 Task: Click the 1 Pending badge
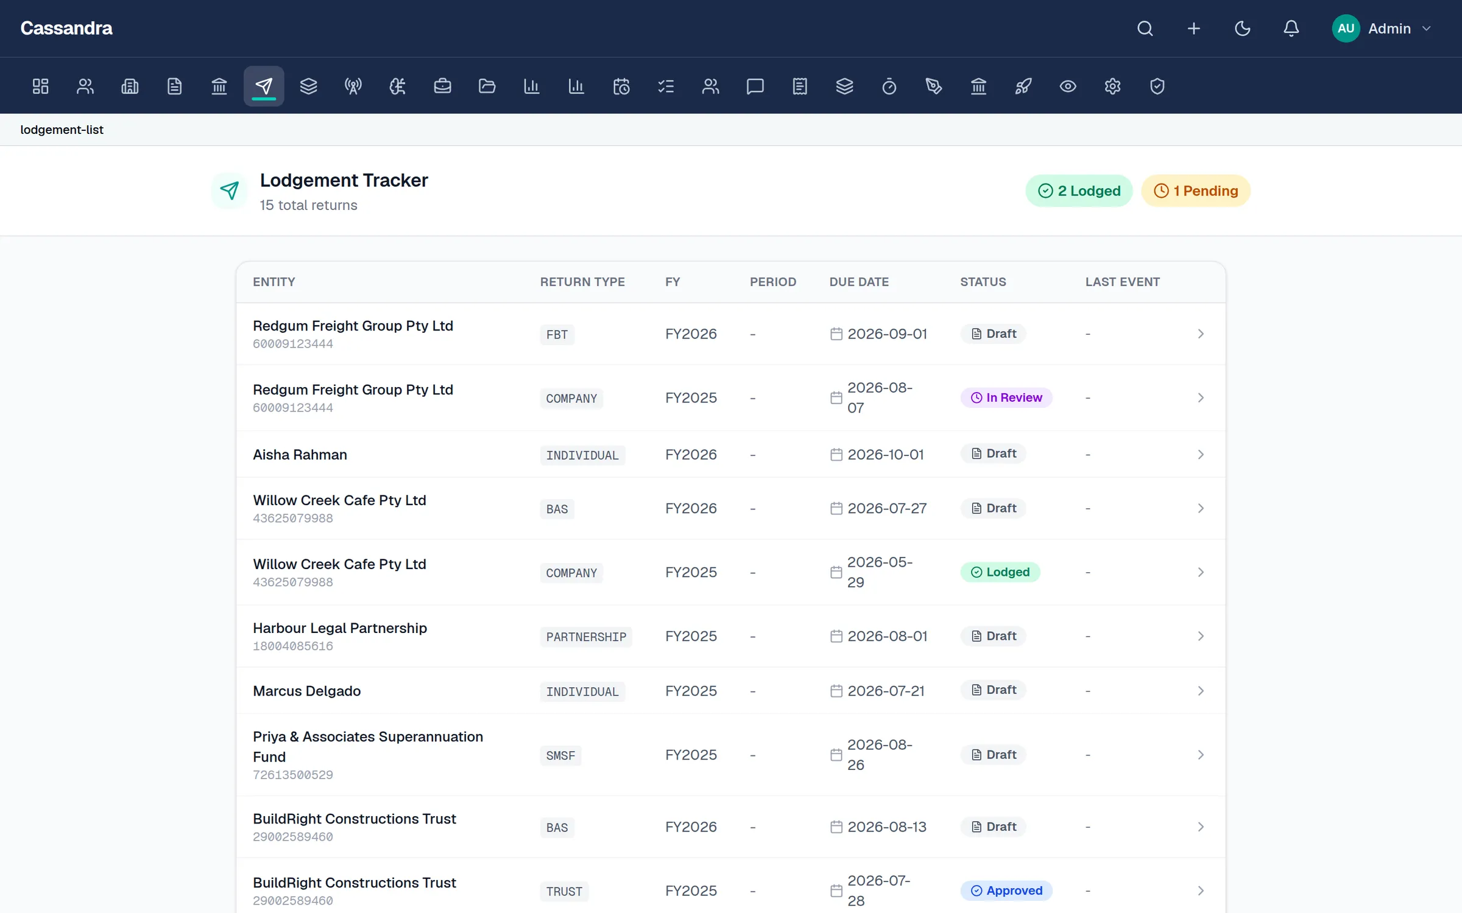(1196, 191)
